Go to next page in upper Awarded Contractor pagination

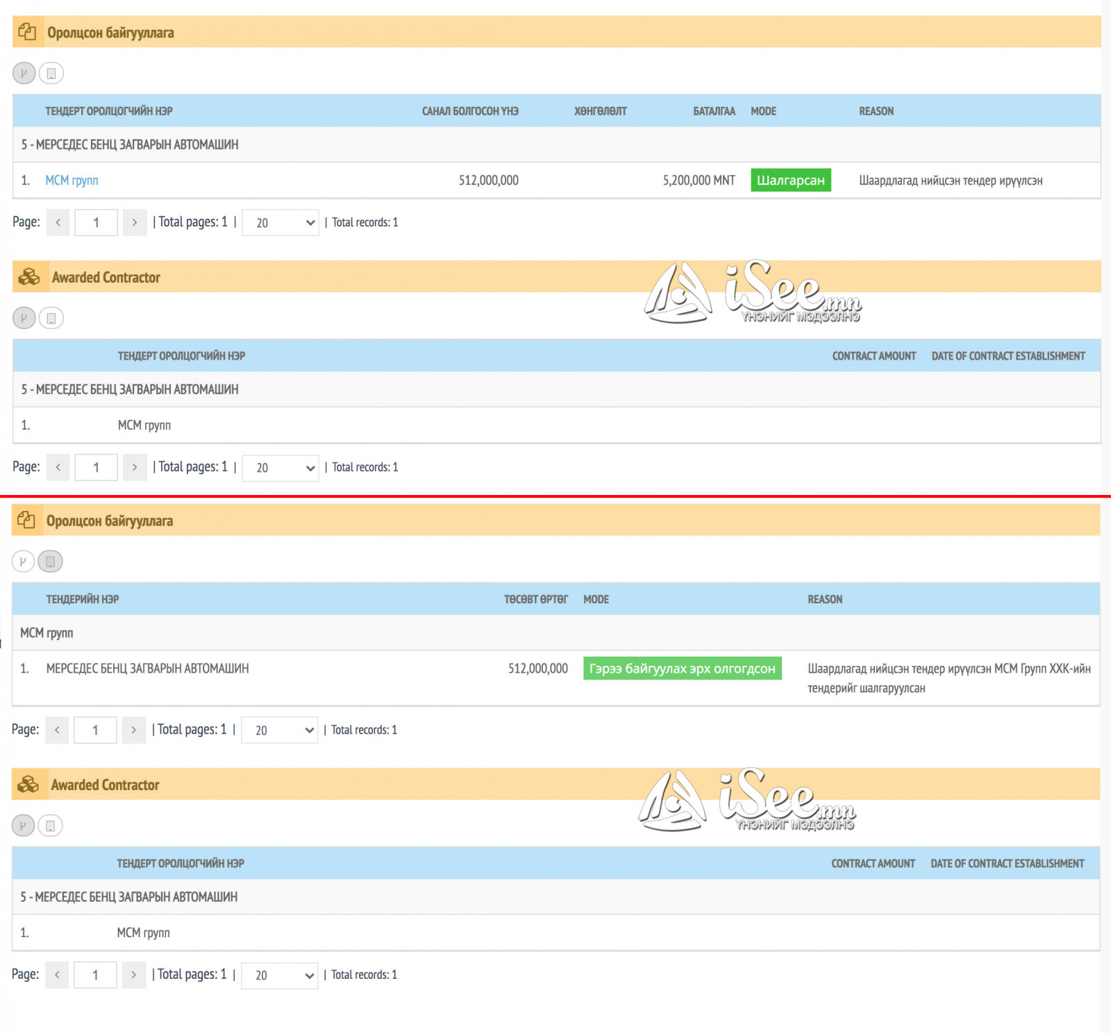[135, 467]
